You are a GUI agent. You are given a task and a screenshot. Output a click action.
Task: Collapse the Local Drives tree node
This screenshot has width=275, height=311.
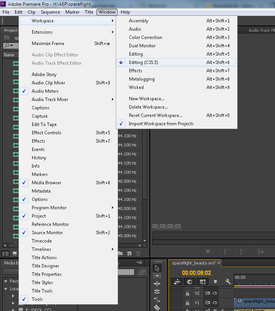6,289
